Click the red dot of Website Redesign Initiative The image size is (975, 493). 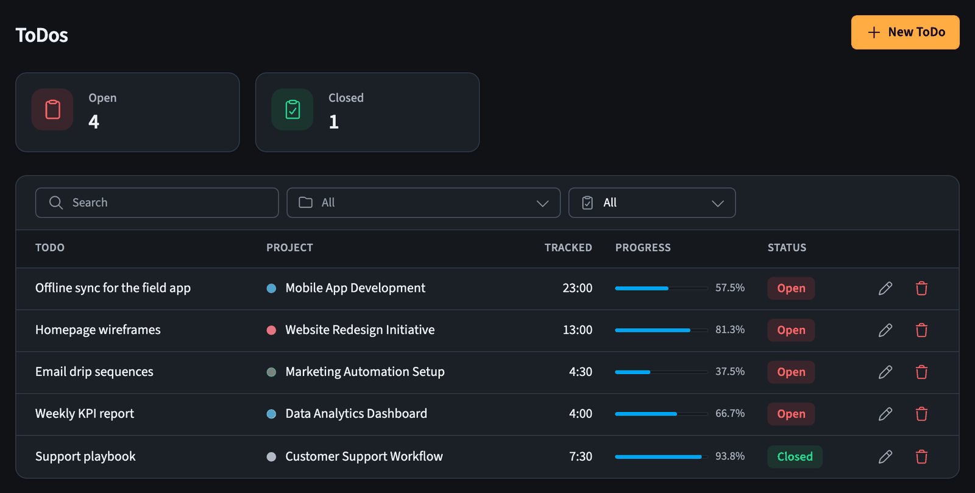tap(271, 330)
